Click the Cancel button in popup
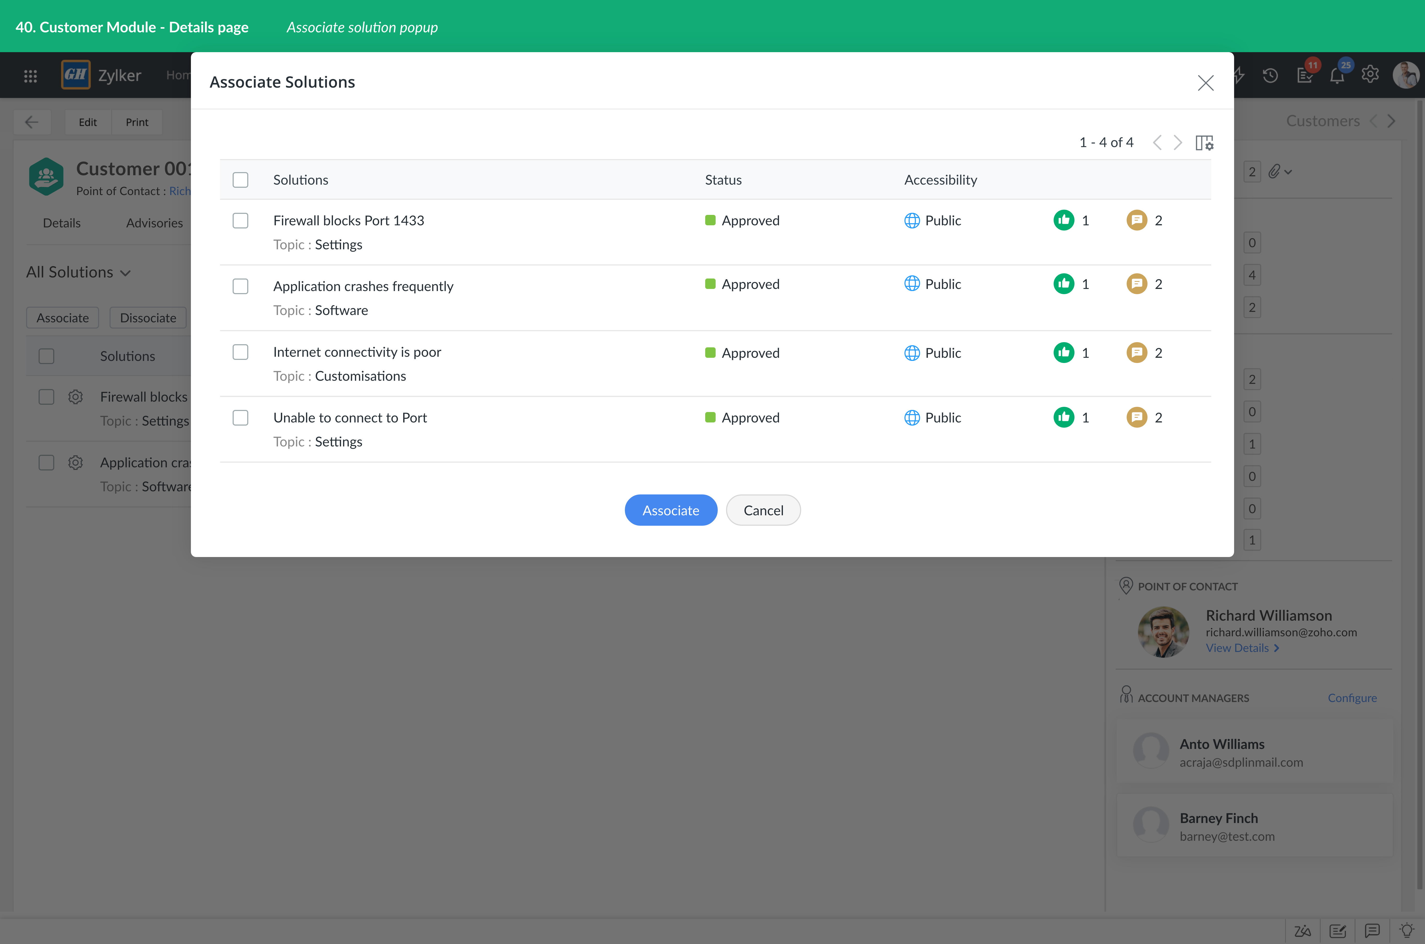 [763, 510]
